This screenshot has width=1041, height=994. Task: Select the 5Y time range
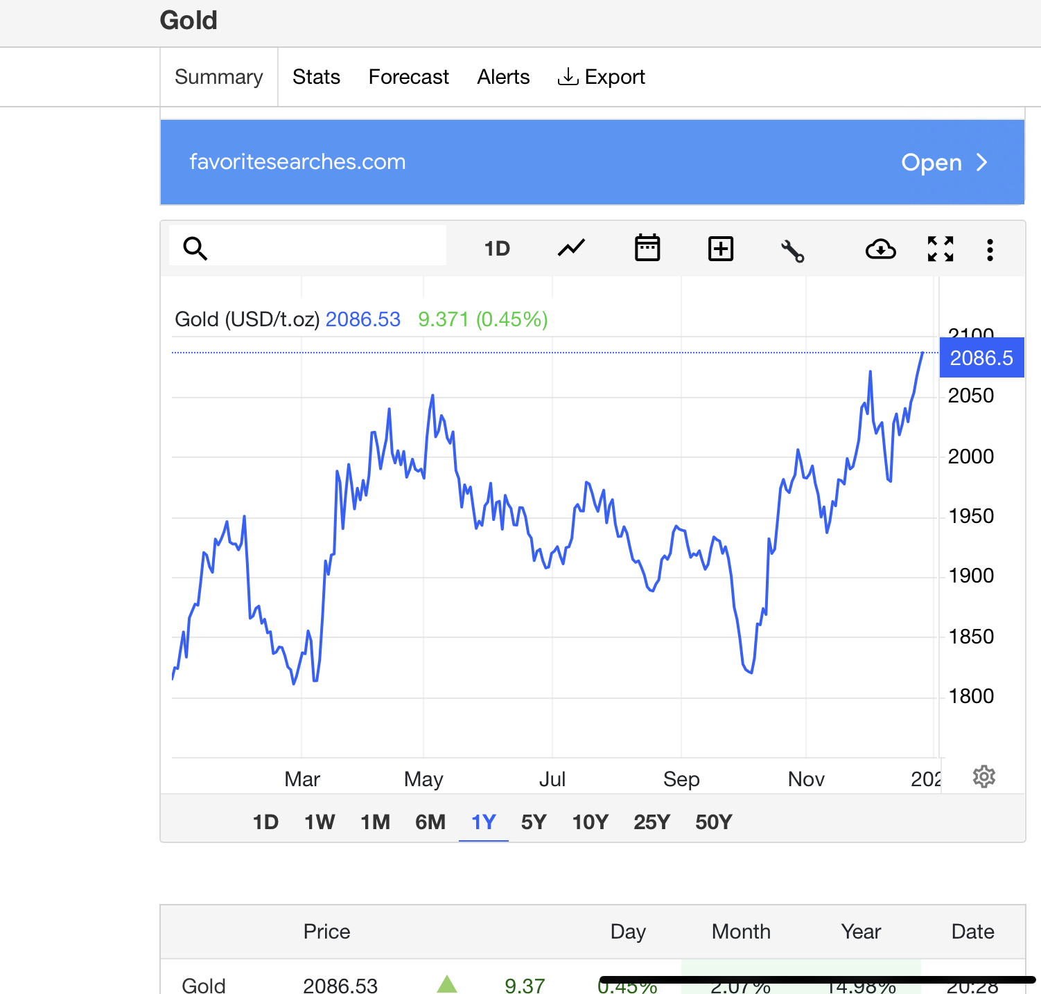534,822
